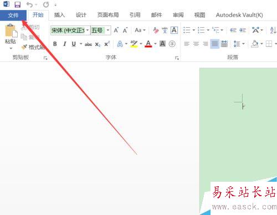Click Grow Font (larger A) icon
The width and height of the screenshot is (277, 215).
(x=116, y=30)
